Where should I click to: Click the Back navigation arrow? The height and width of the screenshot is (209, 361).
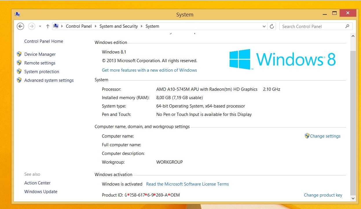20,26
